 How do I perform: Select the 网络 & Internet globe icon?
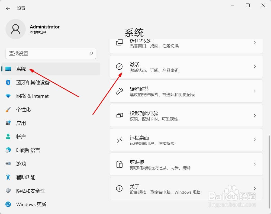tap(8, 96)
